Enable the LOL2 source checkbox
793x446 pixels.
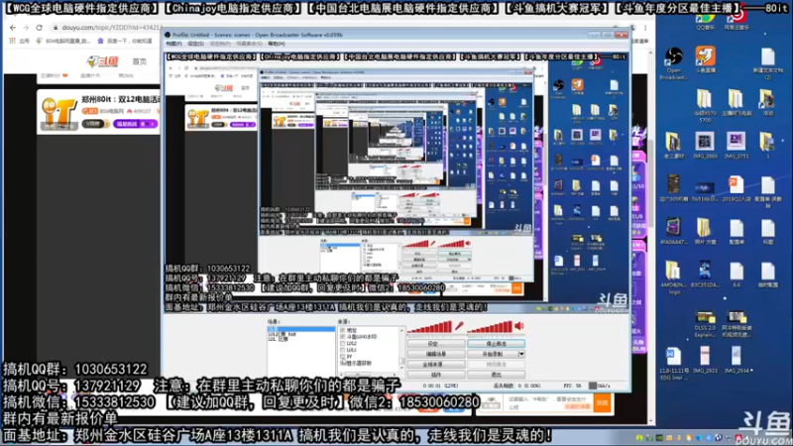pyautogui.click(x=343, y=343)
